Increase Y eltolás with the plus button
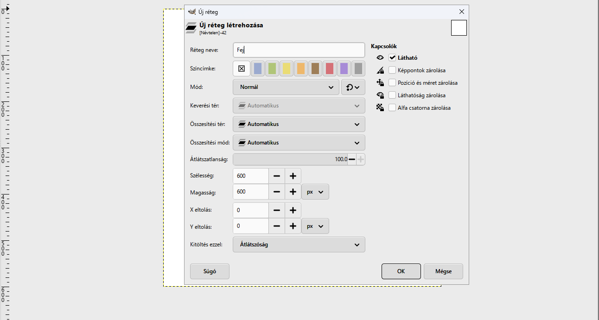Viewport: 599px width, 320px height. tap(293, 226)
